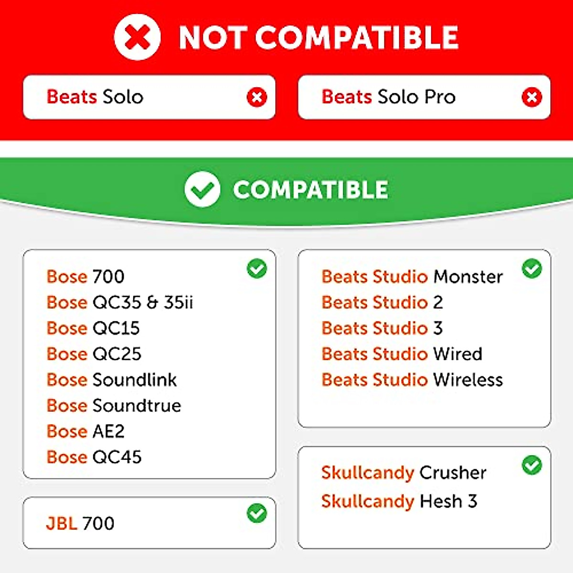The image size is (573, 573).
Task: Select the Beats Solo Pro label
Action: (389, 97)
